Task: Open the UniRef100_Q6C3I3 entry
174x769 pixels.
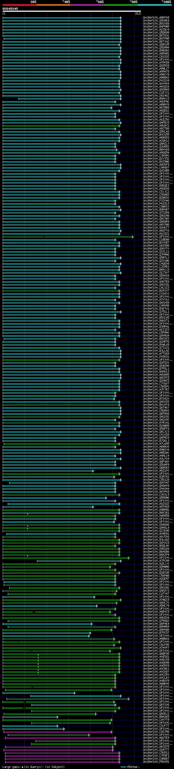Action: point(156,432)
